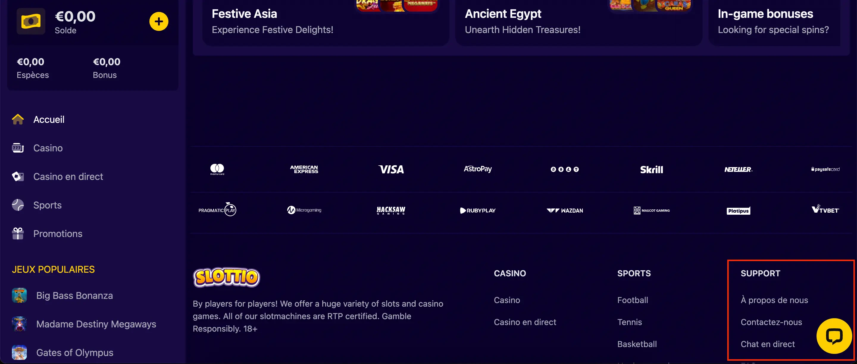The width and height of the screenshot is (857, 364).
Task: Open the Festive Asia category card
Action: (325, 22)
